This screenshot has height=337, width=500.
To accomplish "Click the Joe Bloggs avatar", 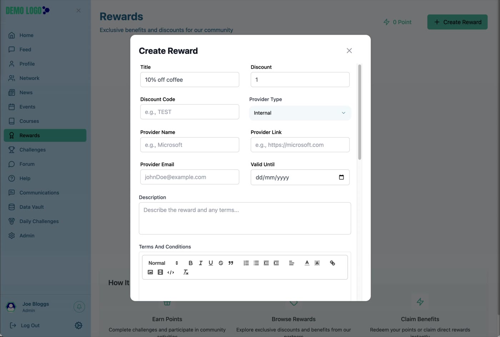I will click(11, 307).
